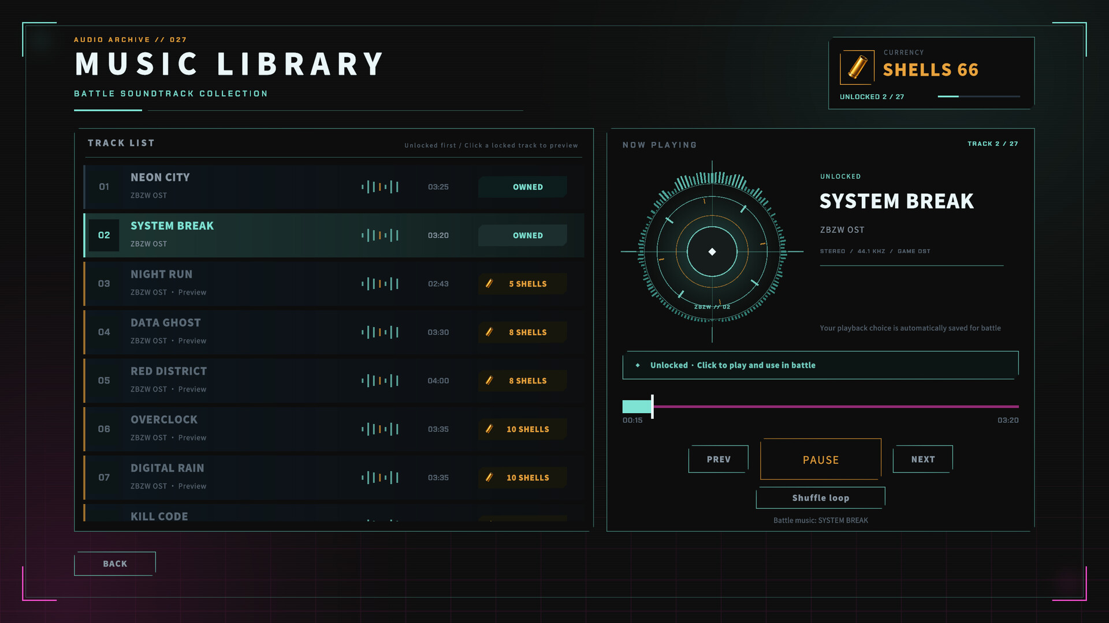
Task: Click the diamond bullet beside Unlocked status
Action: (x=638, y=365)
